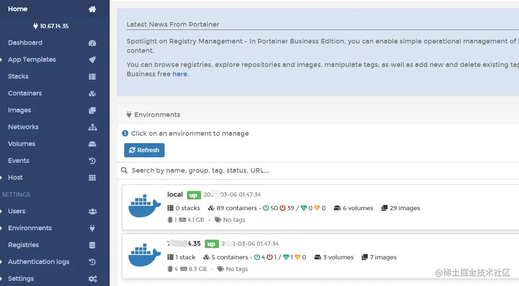Click '8.3 GB' memory value
The width and height of the screenshot is (519, 286).
(197, 269)
